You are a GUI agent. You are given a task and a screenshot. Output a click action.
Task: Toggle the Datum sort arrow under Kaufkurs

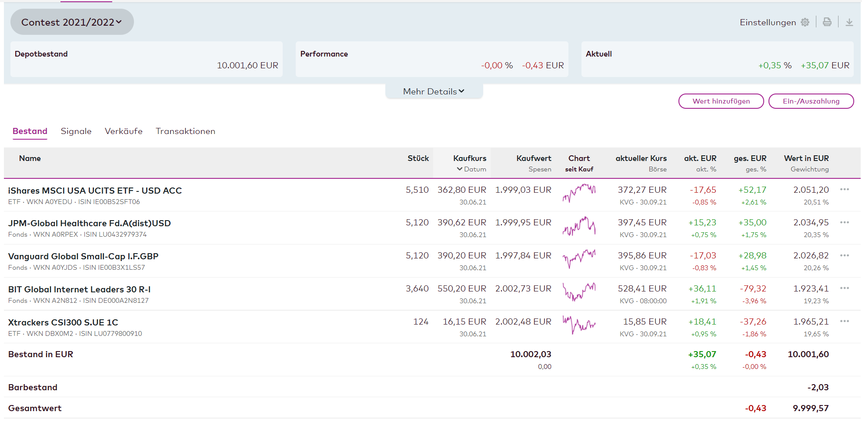pyautogui.click(x=460, y=169)
